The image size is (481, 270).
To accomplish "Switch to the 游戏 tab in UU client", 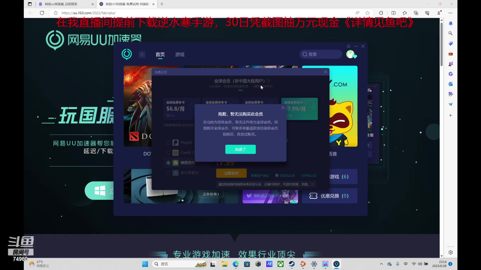I will pos(180,54).
